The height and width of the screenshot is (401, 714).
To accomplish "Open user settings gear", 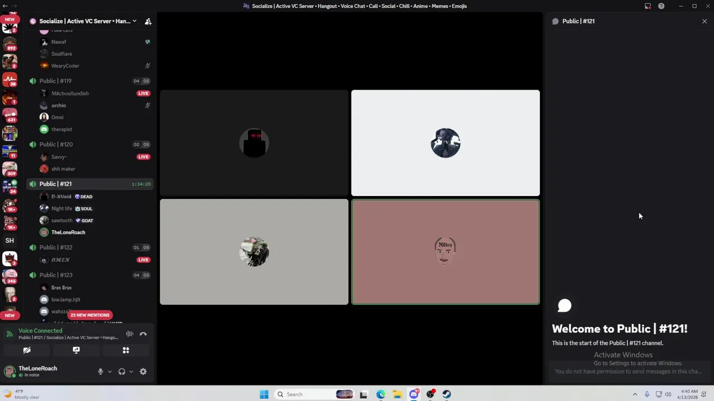I will (x=143, y=371).
